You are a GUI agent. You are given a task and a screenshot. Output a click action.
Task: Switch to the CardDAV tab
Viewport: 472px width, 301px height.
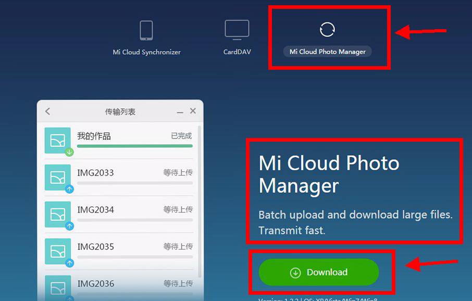[237, 52]
